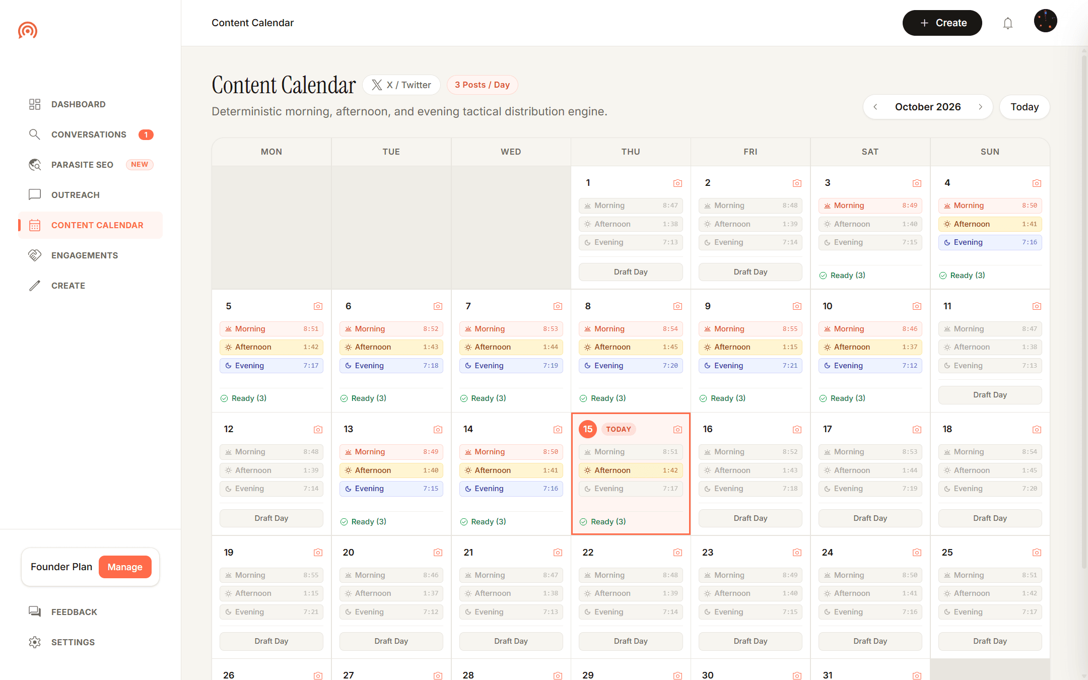1088x680 pixels.
Task: Open Engagements in the sidebar
Action: point(91,255)
